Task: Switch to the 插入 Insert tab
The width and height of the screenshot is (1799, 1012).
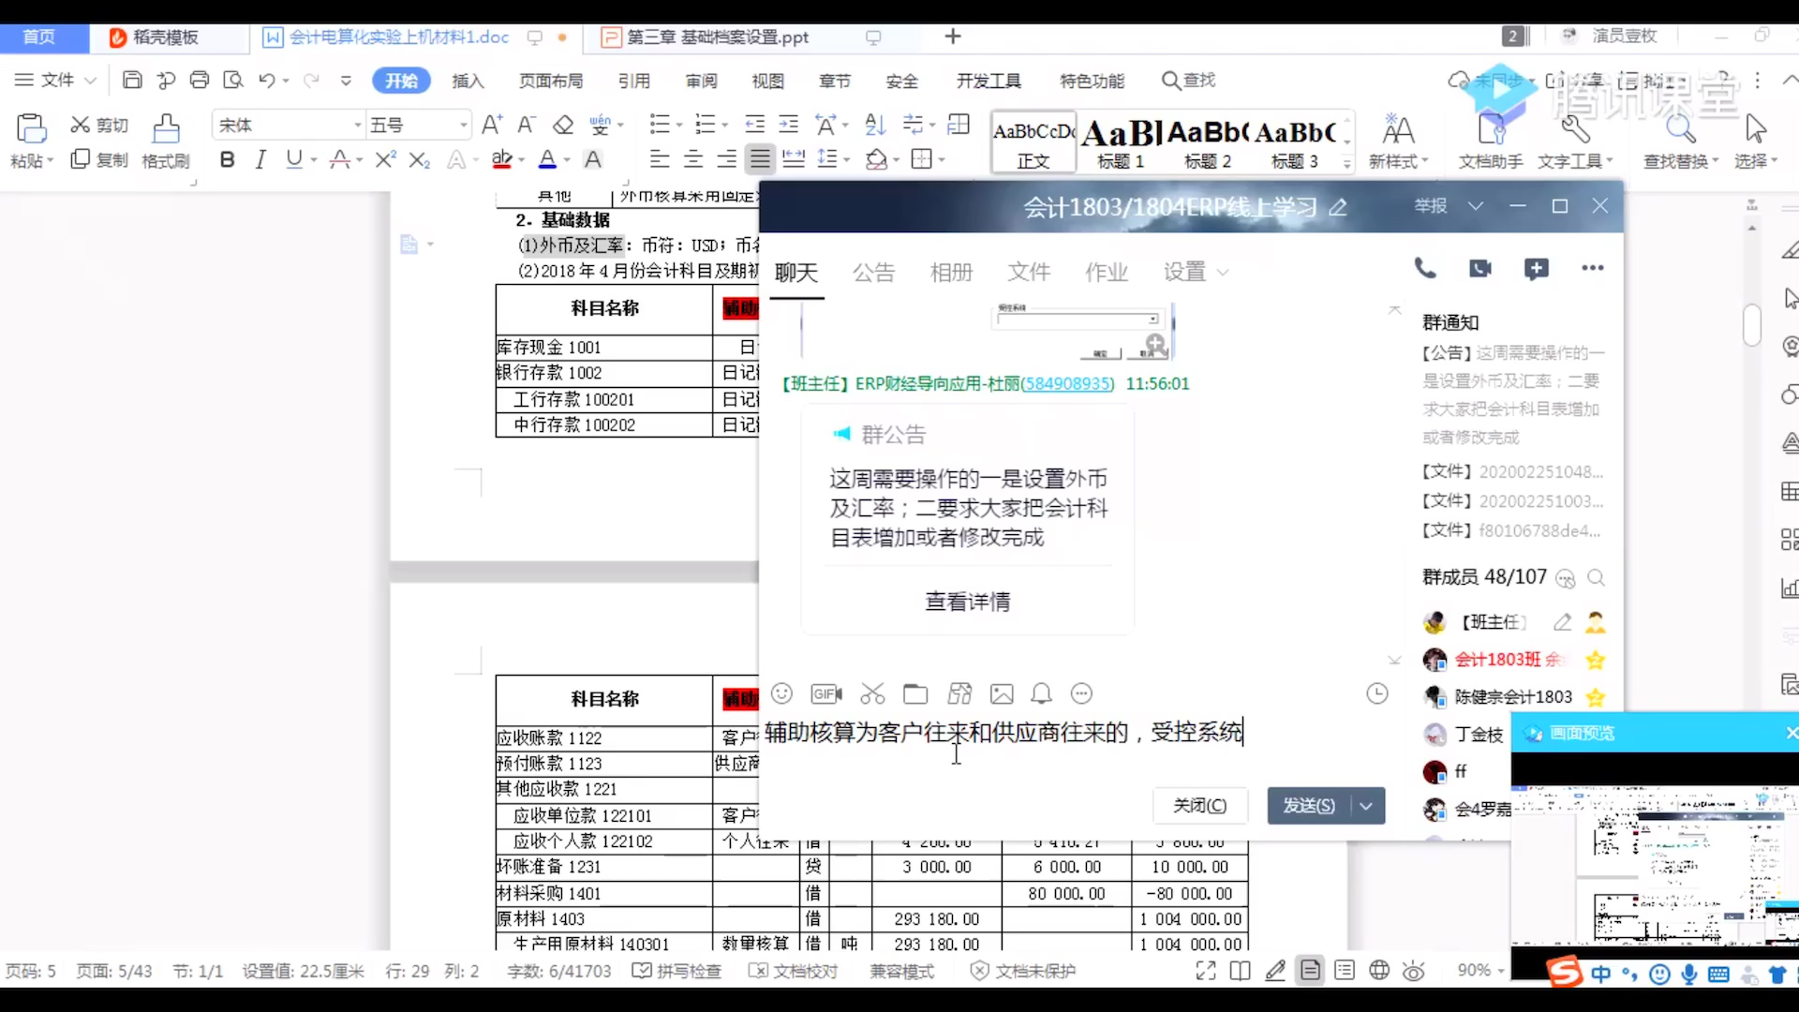Action: pos(467,81)
